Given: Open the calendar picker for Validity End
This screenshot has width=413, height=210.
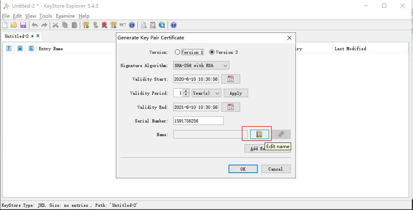Looking at the screenshot, I should click(x=231, y=107).
